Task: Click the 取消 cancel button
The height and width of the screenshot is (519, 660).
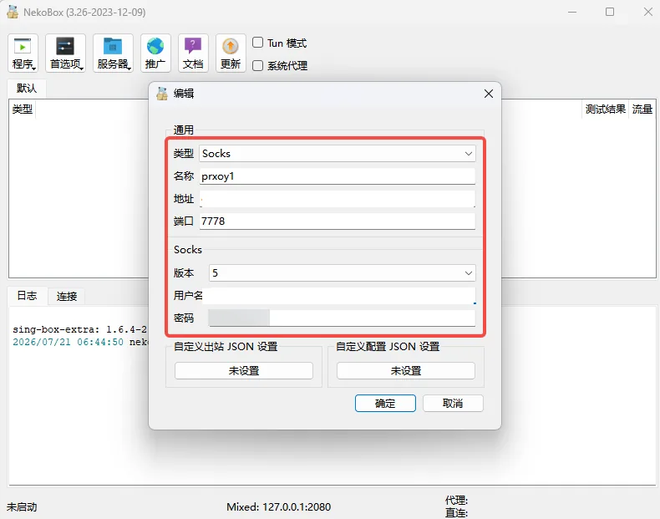Action: [453, 403]
